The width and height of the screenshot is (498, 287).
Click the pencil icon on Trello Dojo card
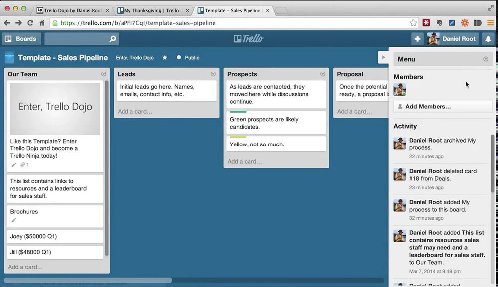(13, 165)
